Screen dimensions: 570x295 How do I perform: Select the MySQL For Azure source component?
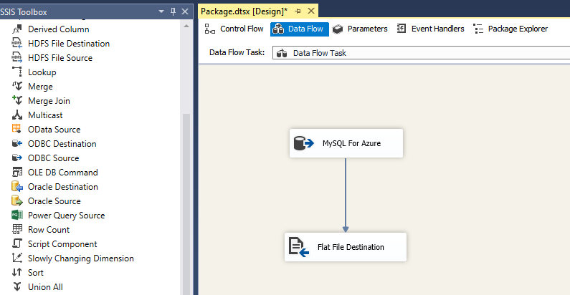click(x=346, y=143)
